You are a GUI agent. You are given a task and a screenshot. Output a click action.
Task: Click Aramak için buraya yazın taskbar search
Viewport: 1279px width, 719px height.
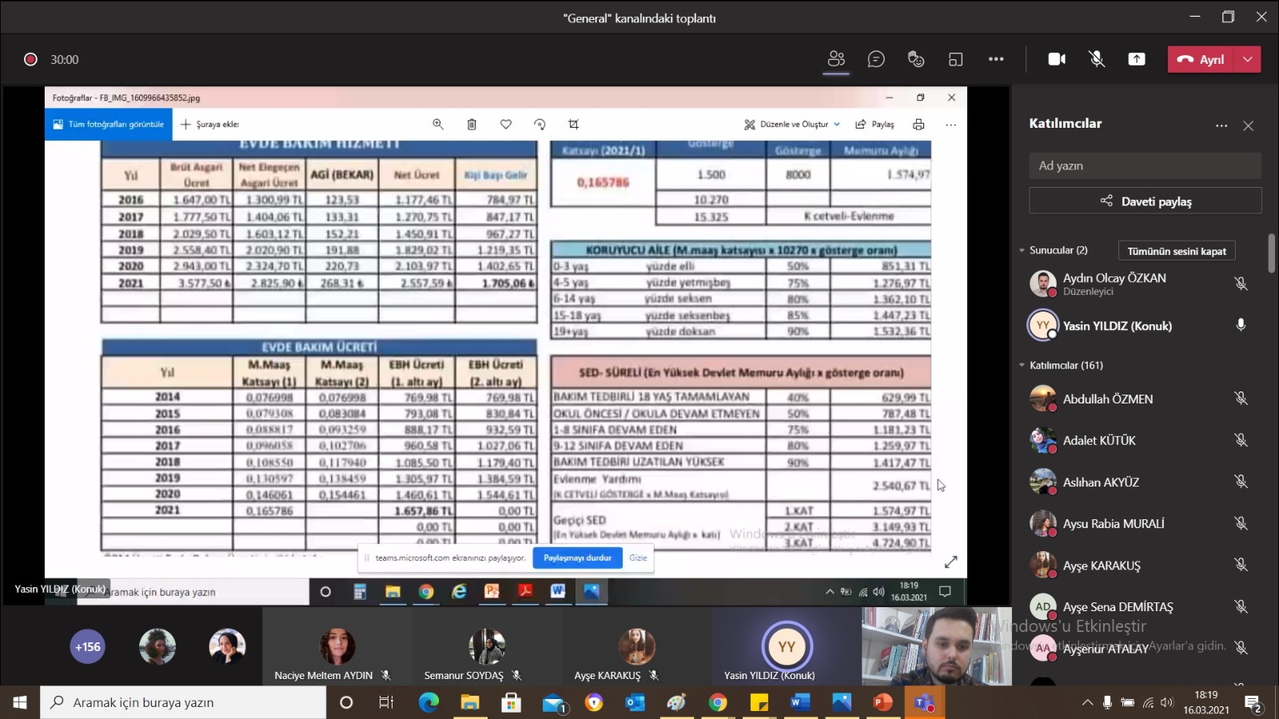tap(184, 702)
